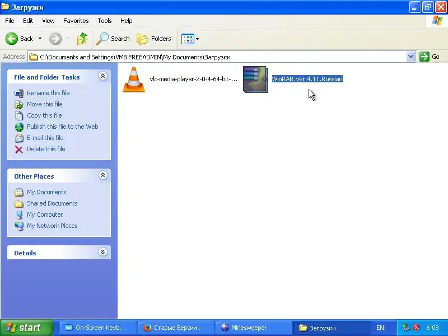448x336 pixels.
Task: Click the E-mail this file envelope icon
Action: (x=19, y=138)
